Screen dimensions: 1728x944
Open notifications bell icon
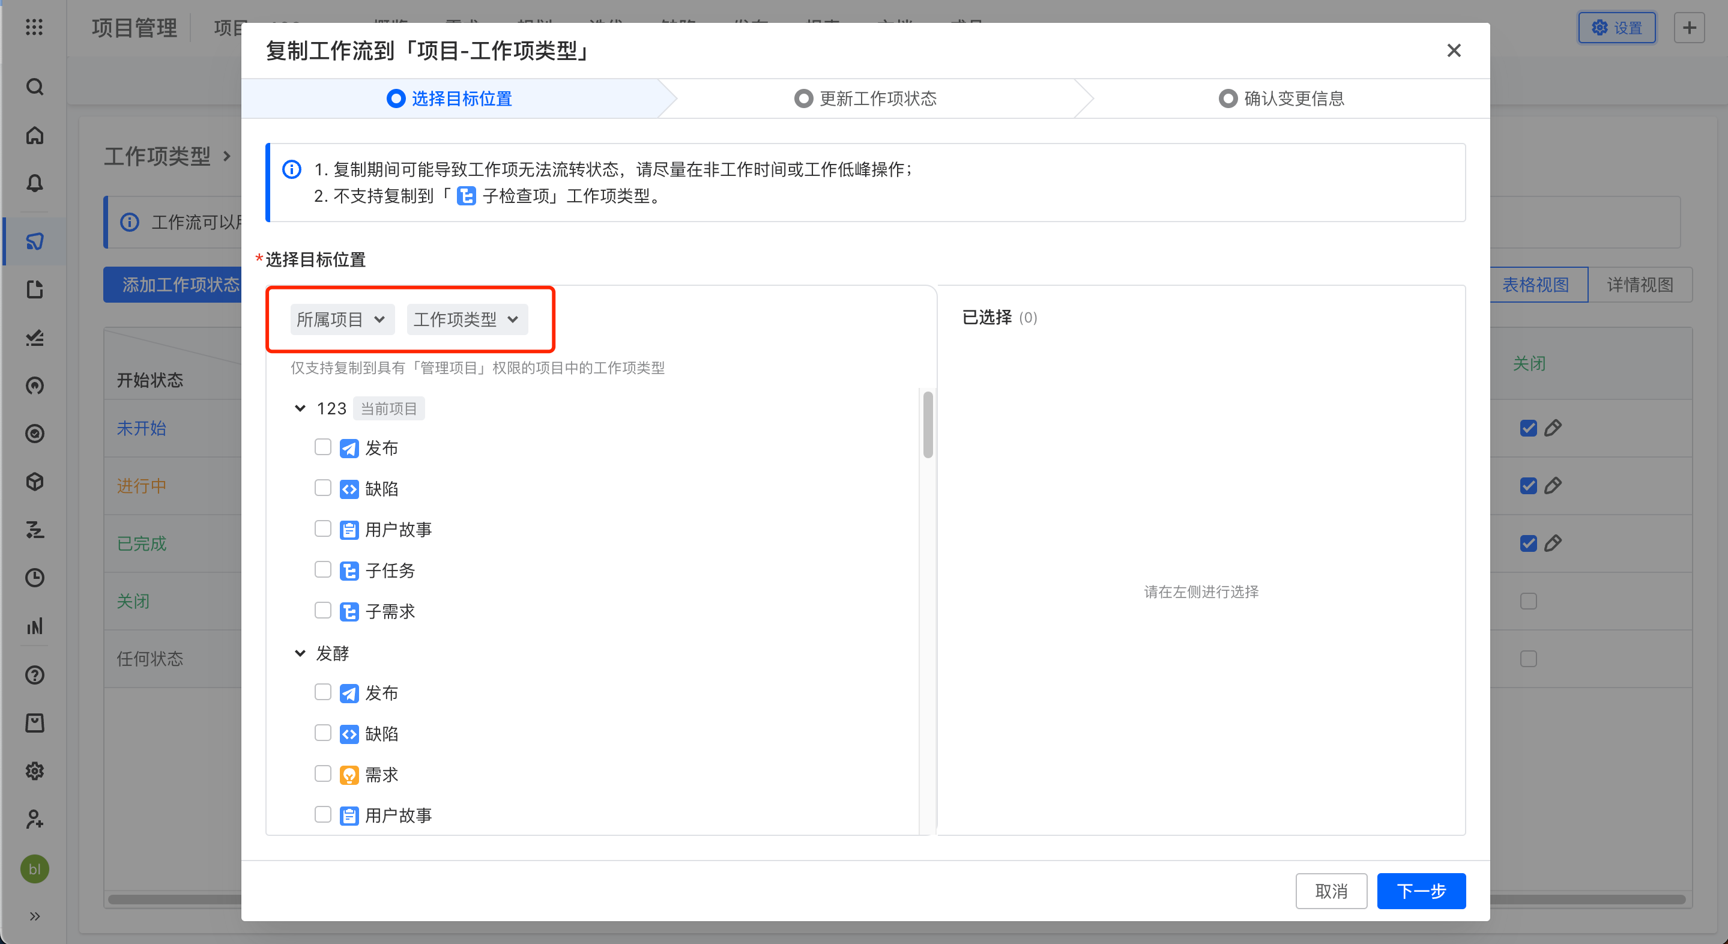(35, 183)
